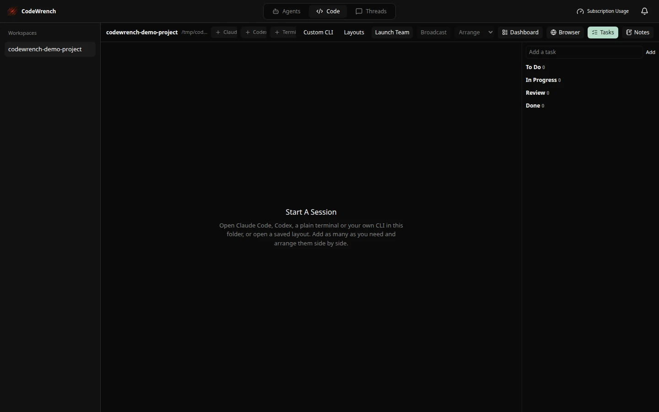Open the Browser panel
This screenshot has height=412, width=659.
click(x=565, y=33)
